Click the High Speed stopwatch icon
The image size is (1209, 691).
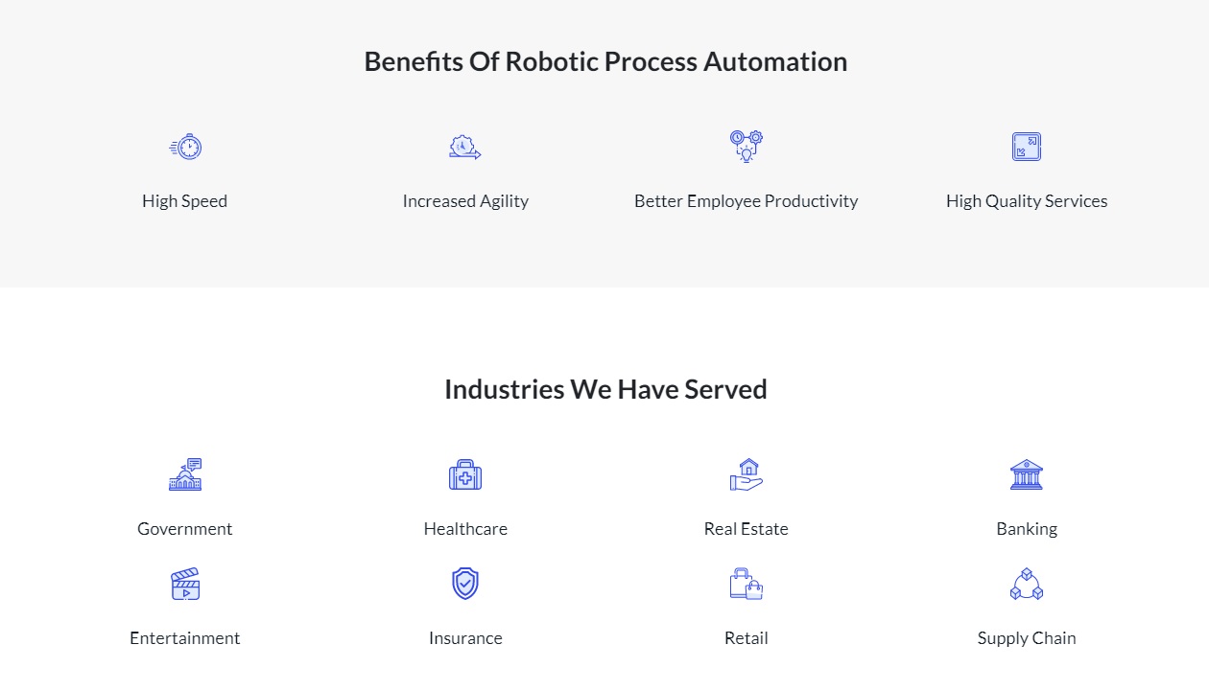click(x=185, y=147)
